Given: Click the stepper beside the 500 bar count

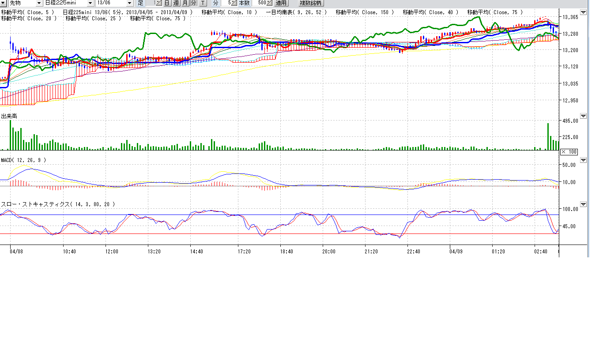Looking at the screenshot, I should click(x=270, y=3).
